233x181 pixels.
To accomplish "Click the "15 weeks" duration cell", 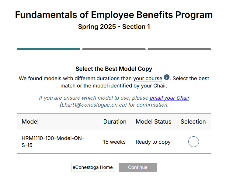I will coord(114,142).
